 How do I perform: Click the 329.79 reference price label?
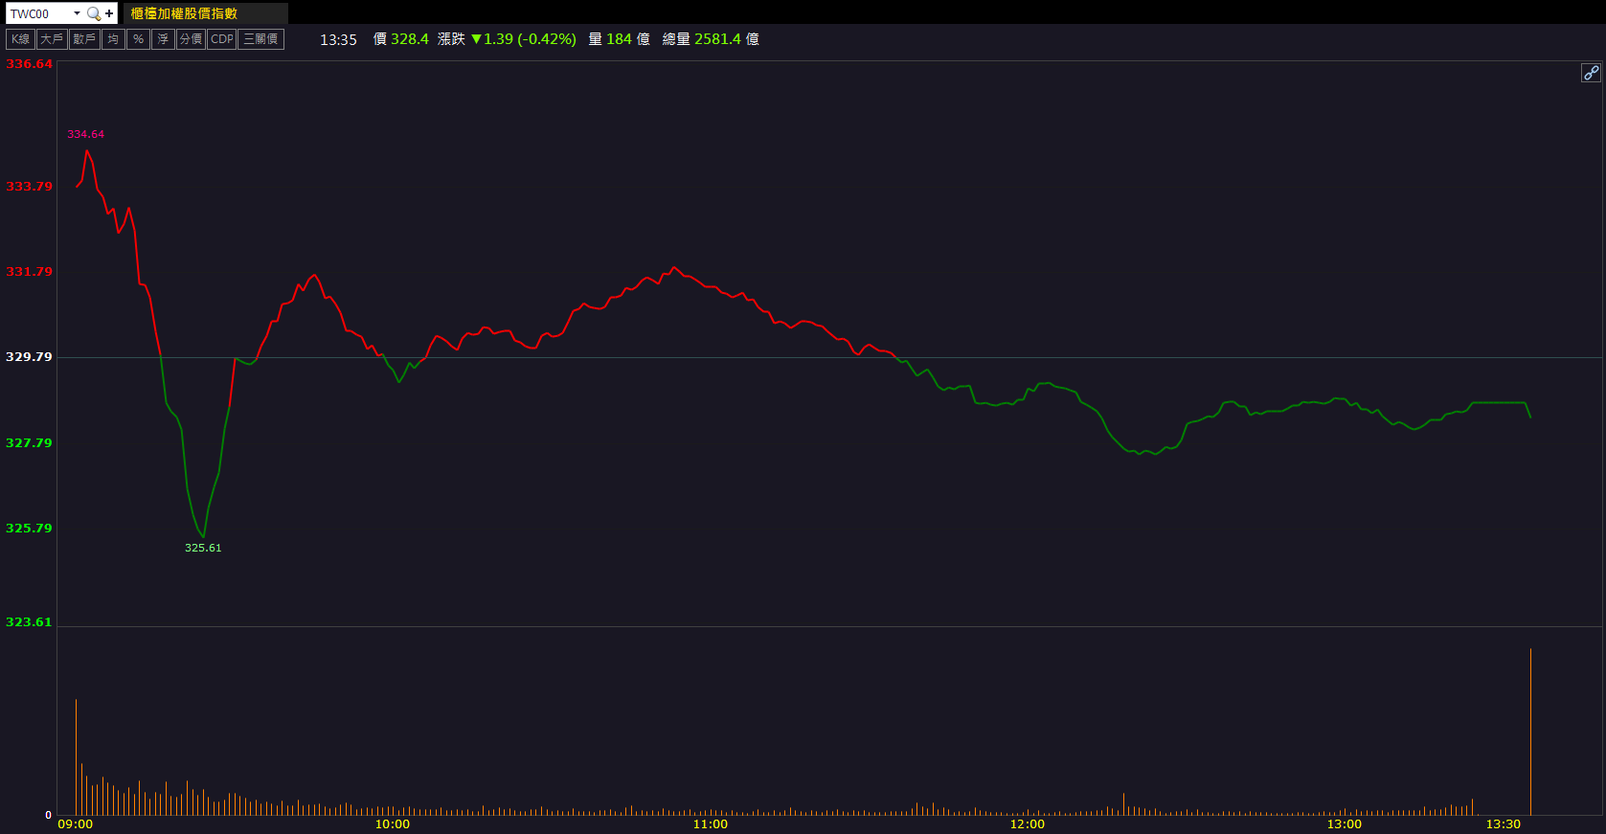pyautogui.click(x=29, y=357)
